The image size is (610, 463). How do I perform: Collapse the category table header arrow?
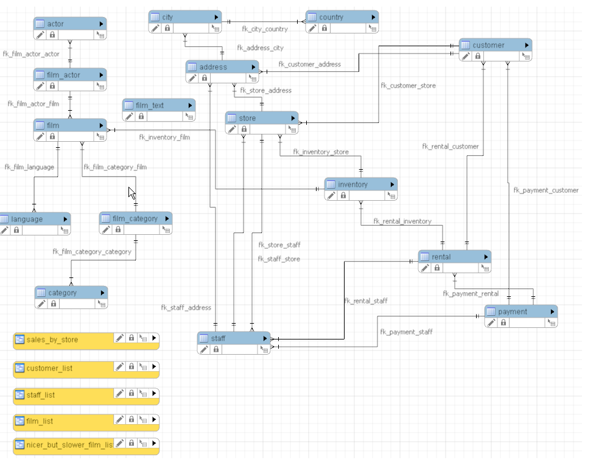pos(103,293)
